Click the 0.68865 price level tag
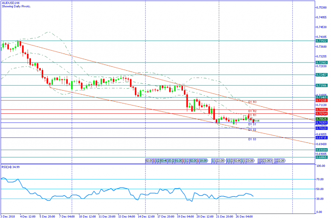331x220 pixels. point(322,157)
